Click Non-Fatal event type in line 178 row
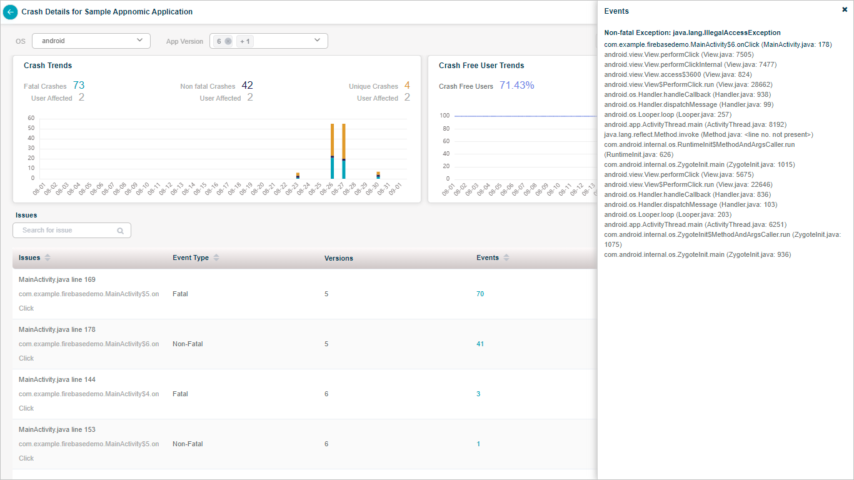Viewport: 854px width, 480px height. click(x=188, y=344)
